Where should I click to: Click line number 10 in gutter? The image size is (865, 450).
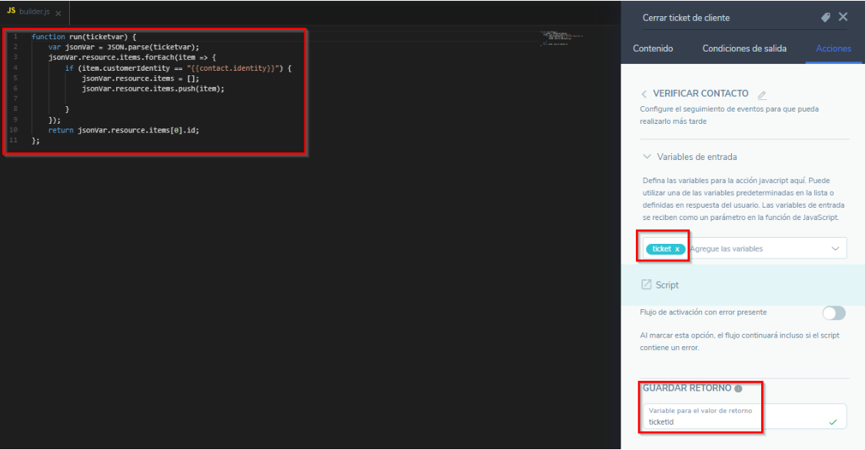[14, 130]
